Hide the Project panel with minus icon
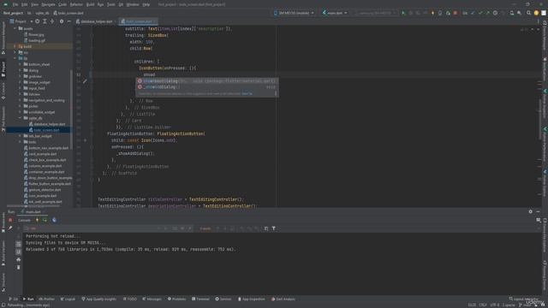 [x=68, y=21]
